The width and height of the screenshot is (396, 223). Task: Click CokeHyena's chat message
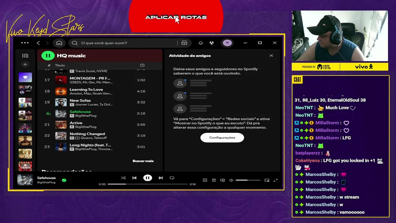[x=339, y=164]
